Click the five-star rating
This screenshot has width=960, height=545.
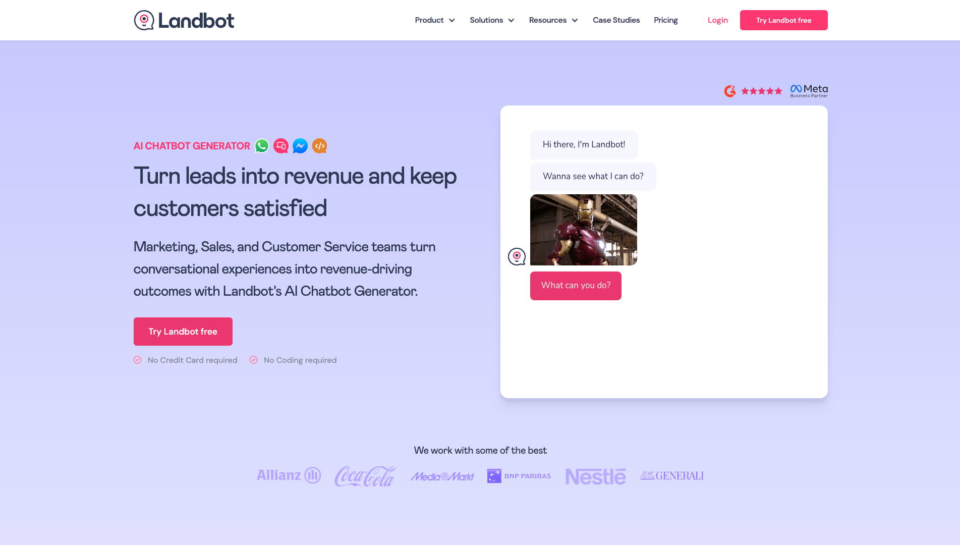[x=761, y=91]
